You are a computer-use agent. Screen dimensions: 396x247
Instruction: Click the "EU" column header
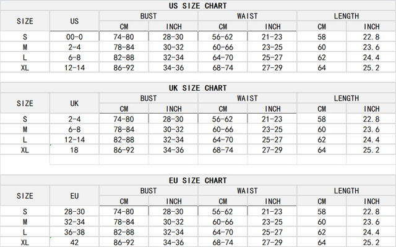pos(75,196)
